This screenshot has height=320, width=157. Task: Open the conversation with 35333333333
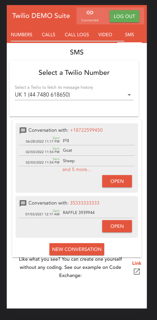[x=117, y=226]
